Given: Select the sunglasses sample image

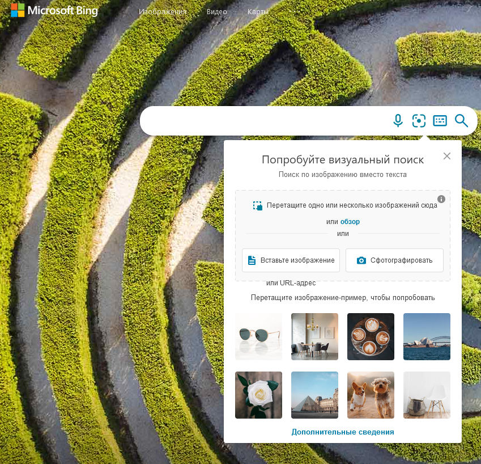Looking at the screenshot, I should 258,336.
